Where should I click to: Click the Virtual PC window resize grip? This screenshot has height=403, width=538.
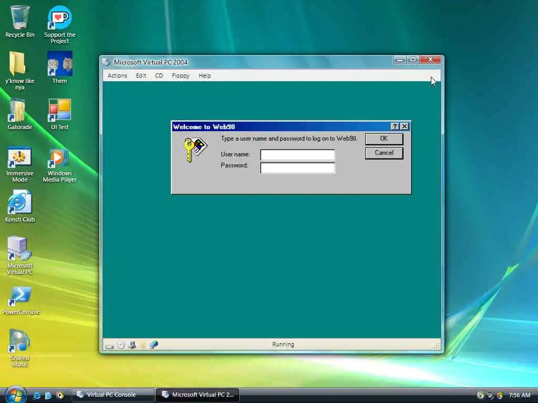437,346
